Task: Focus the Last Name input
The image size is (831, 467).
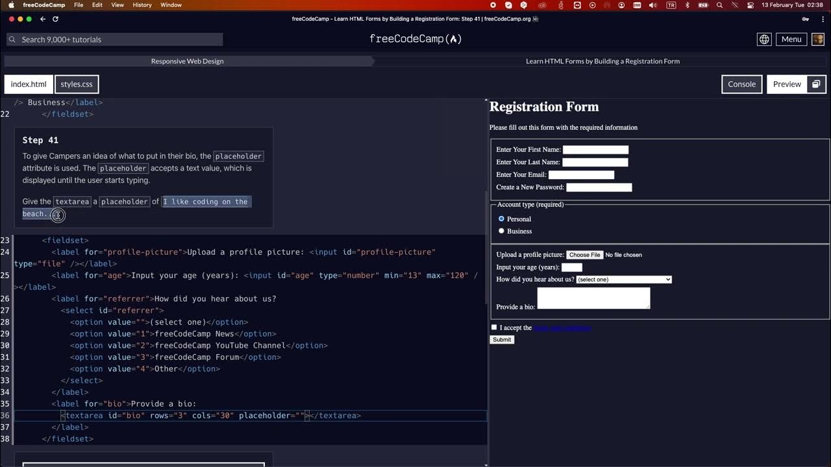Action: point(595,162)
